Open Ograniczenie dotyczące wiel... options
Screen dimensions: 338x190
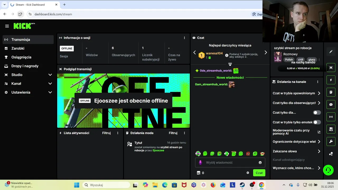pos(296,142)
